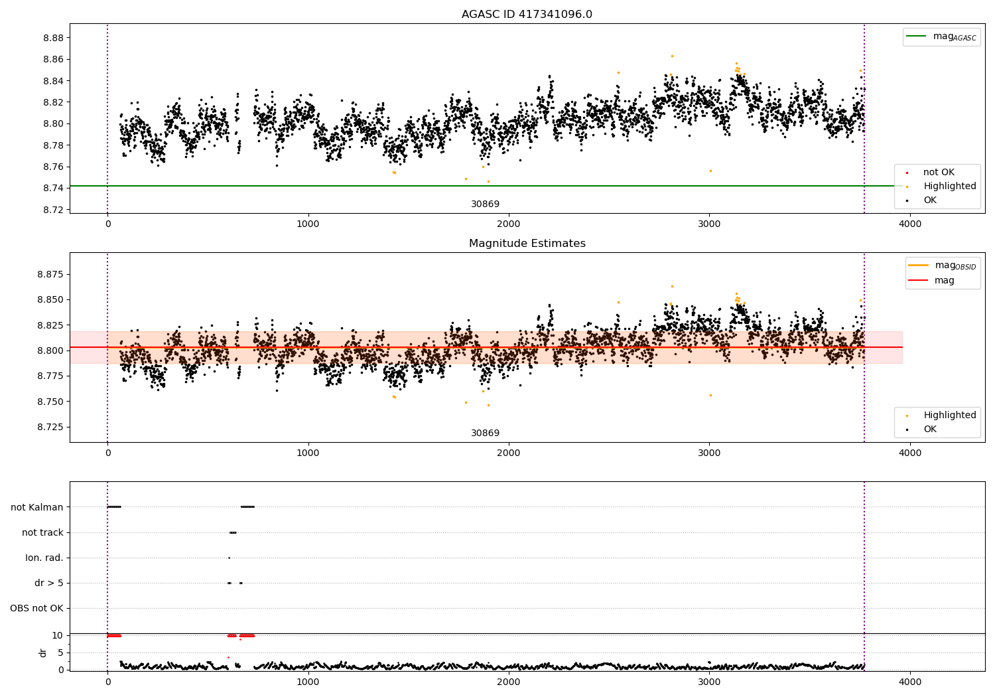The image size is (995, 697).
Task: Click "OK" entry in the top plot's lower legend
Action: [x=930, y=200]
